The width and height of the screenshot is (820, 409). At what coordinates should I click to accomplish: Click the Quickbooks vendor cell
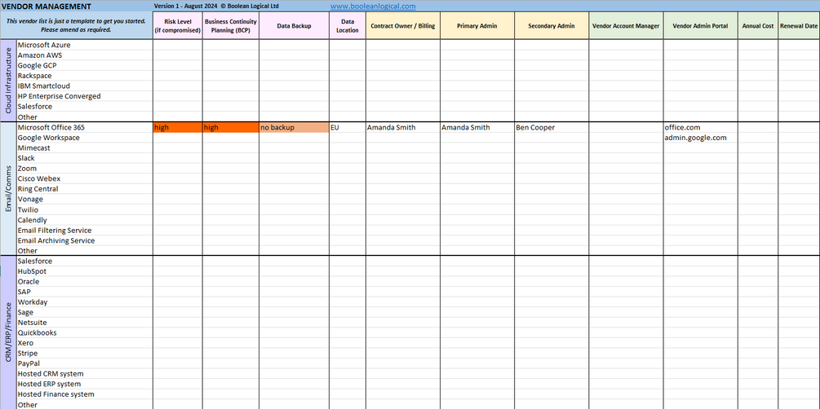85,332
